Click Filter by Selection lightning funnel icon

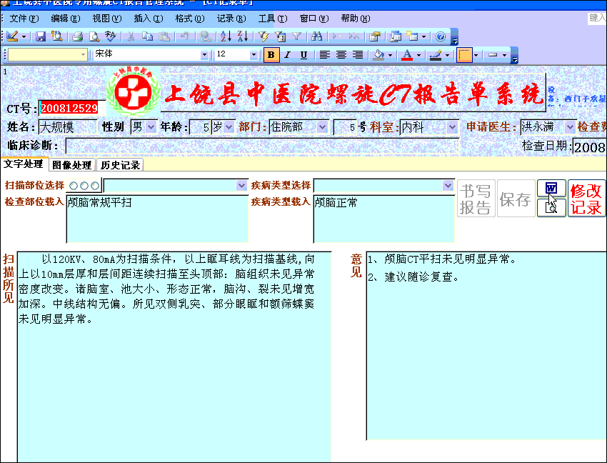tap(264, 36)
